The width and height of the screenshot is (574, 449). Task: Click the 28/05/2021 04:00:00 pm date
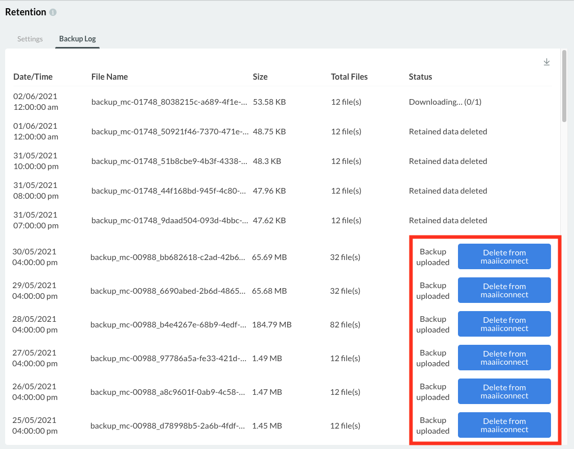(x=35, y=324)
